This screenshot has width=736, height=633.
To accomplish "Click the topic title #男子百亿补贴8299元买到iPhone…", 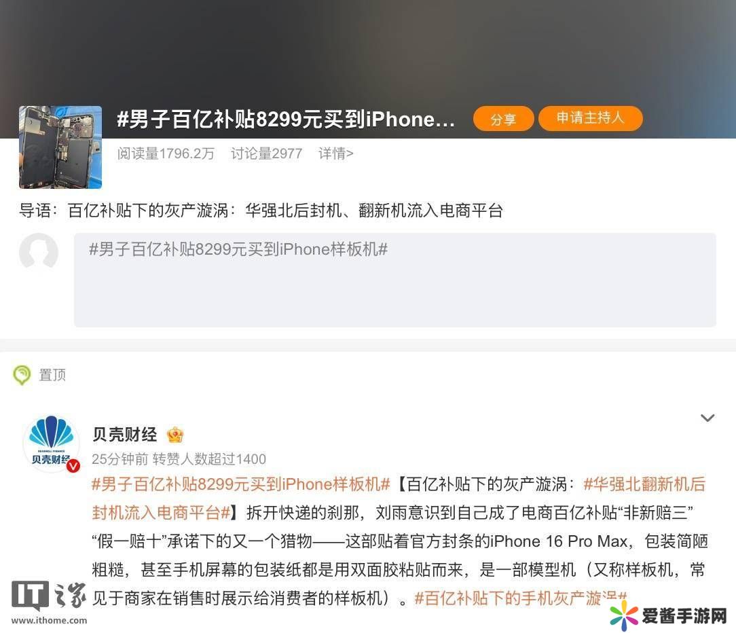I will tap(286, 119).
